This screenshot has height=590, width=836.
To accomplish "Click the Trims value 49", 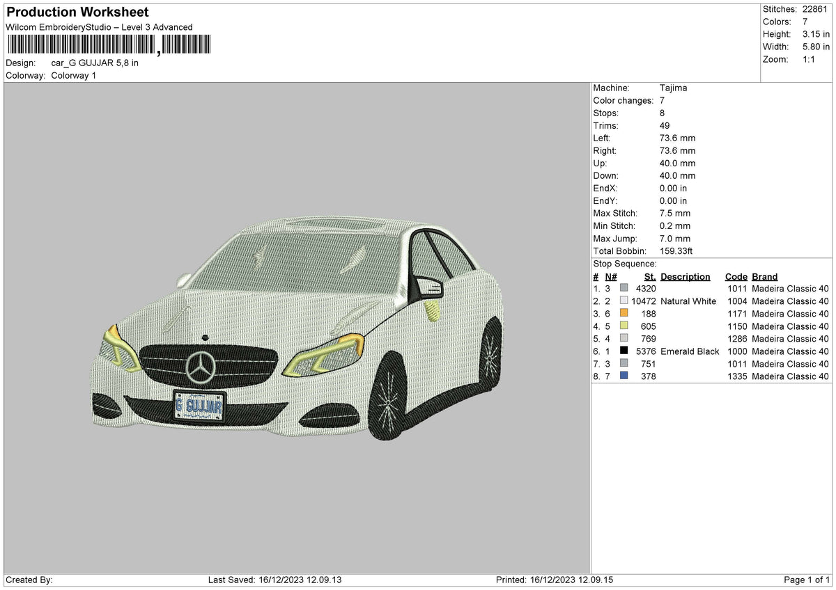I will [x=665, y=126].
